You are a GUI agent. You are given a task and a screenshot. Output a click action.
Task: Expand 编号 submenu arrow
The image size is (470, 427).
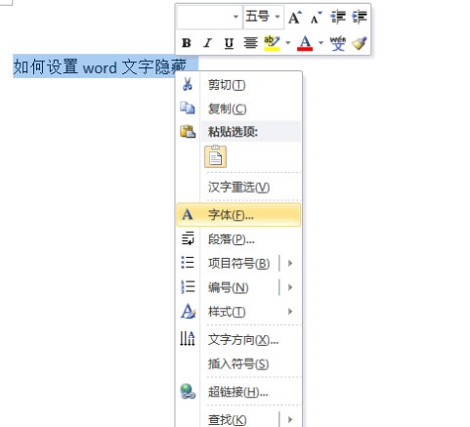290,287
